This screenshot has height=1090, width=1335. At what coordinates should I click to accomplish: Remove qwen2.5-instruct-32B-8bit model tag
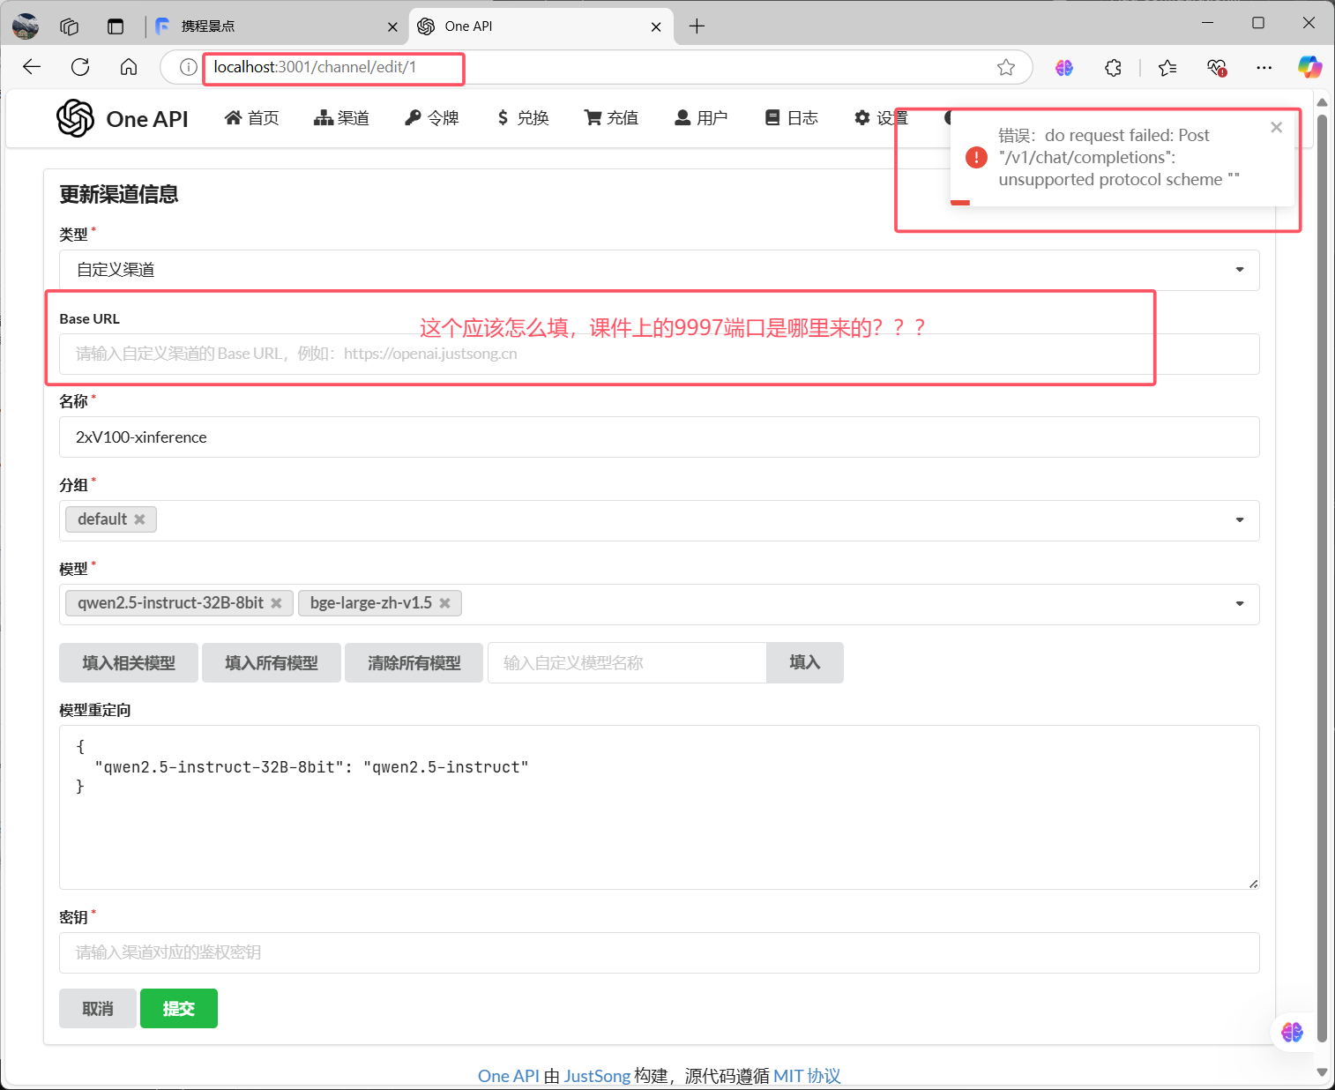click(276, 603)
